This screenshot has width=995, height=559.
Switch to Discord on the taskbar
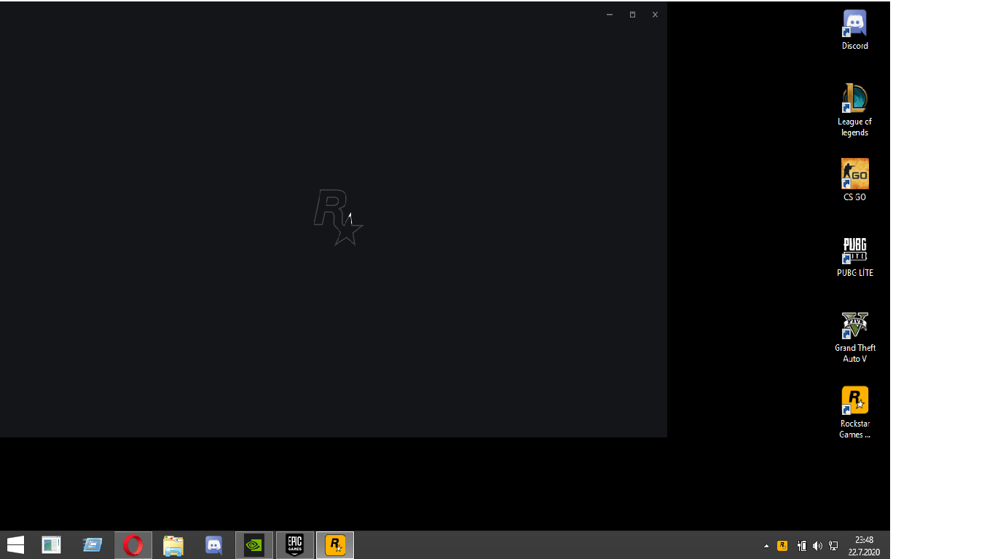tap(213, 544)
